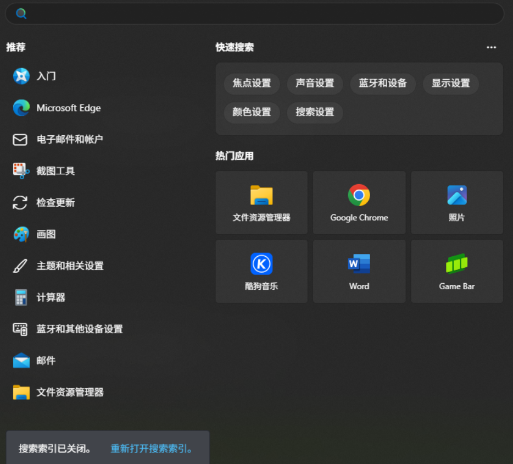Select the 声音设置 quick search chip
Viewport: 513px width, 464px height.
(x=315, y=84)
